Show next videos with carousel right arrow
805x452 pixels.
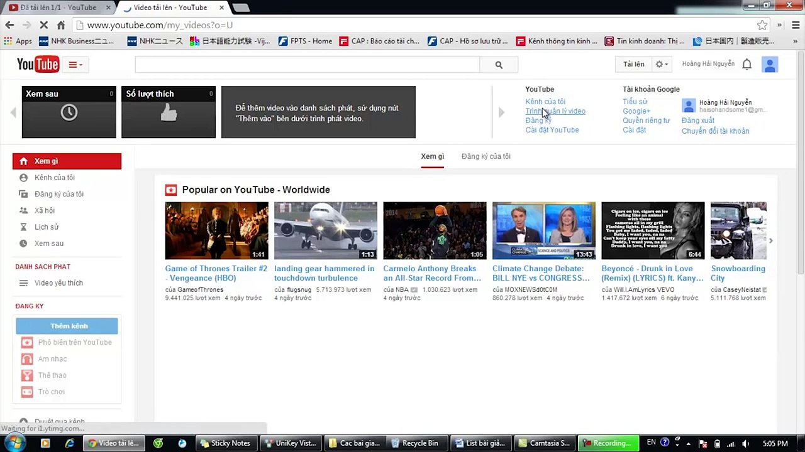[770, 240]
